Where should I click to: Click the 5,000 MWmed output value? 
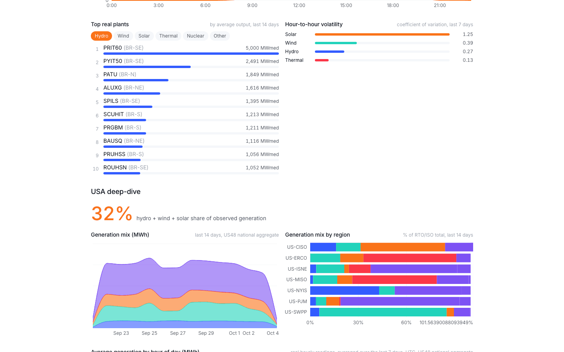point(262,48)
